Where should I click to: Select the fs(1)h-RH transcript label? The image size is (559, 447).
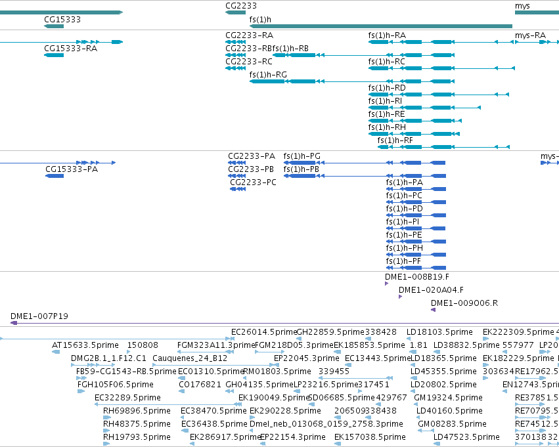click(387, 127)
